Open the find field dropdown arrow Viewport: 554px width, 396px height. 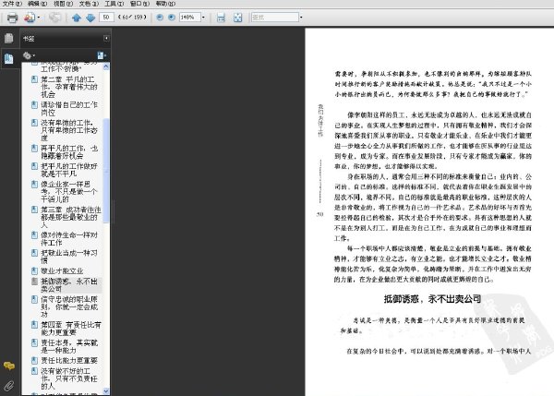[301, 18]
